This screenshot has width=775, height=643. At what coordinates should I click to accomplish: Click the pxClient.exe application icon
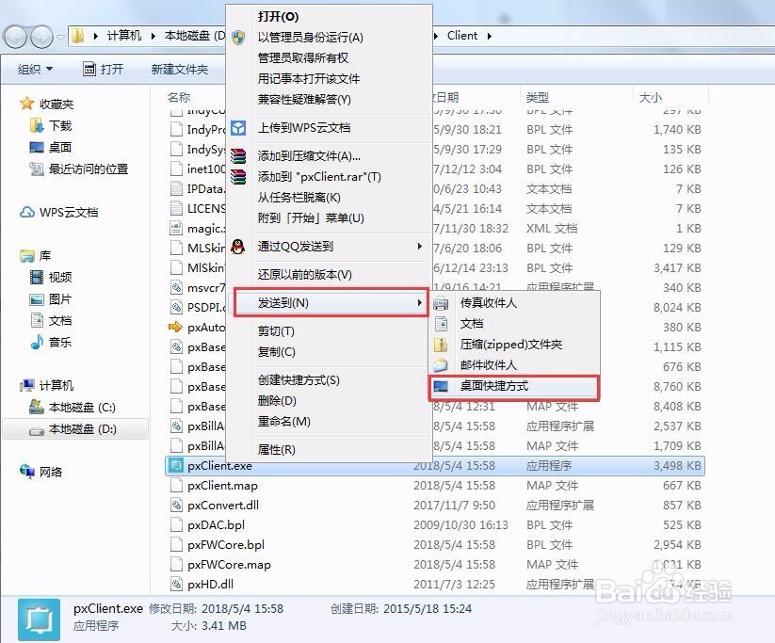tap(174, 465)
